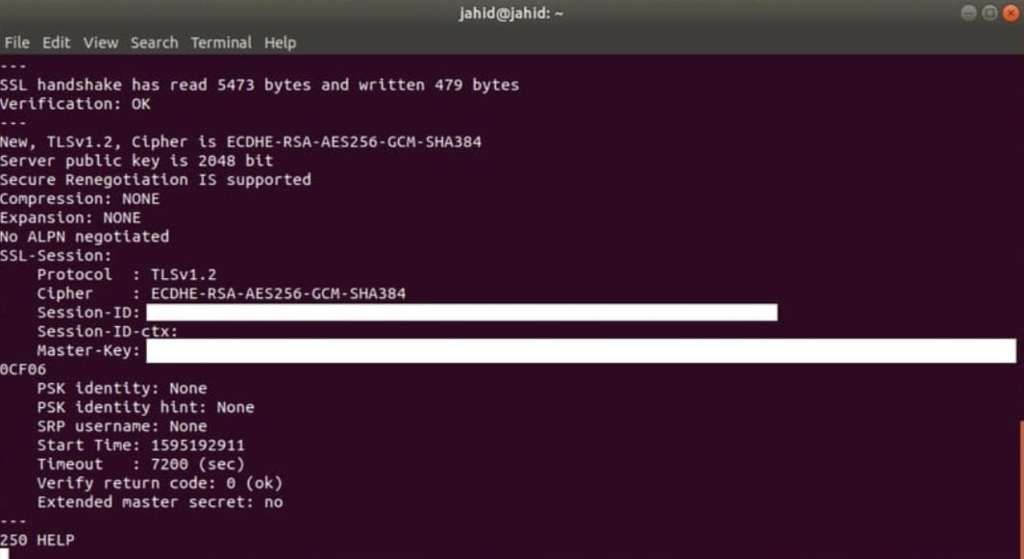The image size is (1024, 559).
Task: Click the jahid@jahid window title bar
Action: click(x=512, y=13)
